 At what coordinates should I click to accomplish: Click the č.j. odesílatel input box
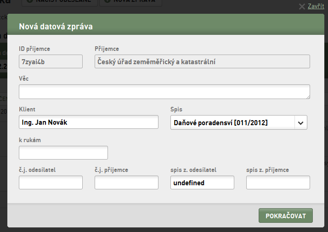click(51, 182)
